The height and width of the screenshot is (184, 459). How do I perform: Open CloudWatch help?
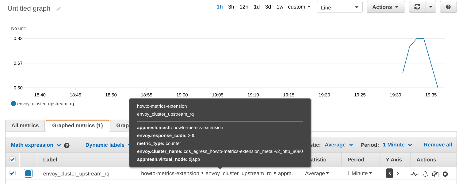[x=448, y=7]
